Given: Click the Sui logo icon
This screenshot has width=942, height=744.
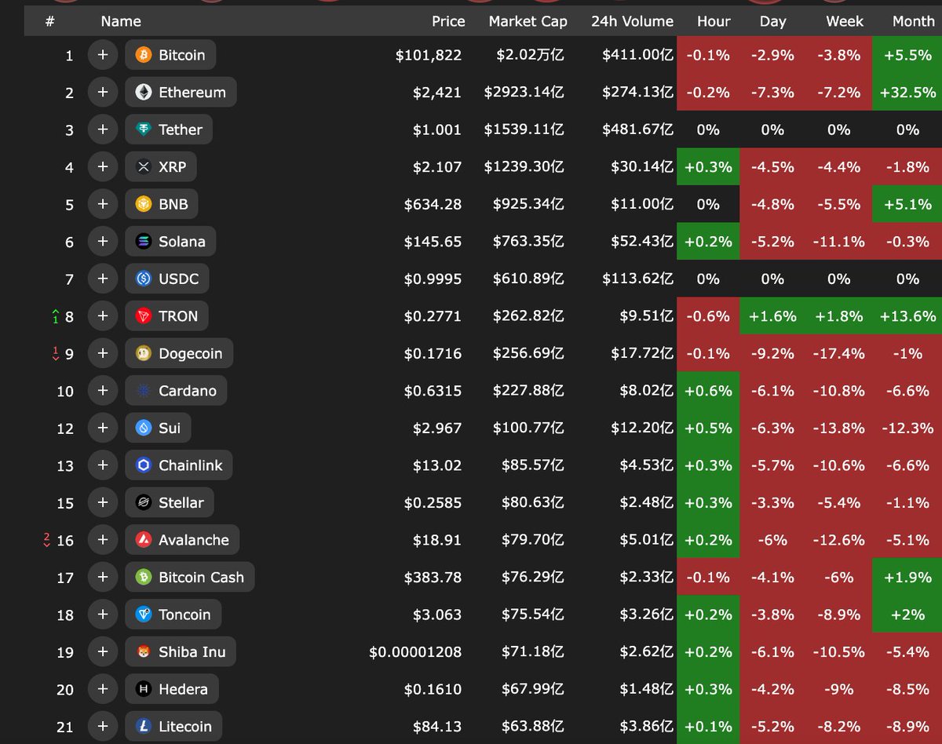Looking at the screenshot, I should pyautogui.click(x=144, y=428).
